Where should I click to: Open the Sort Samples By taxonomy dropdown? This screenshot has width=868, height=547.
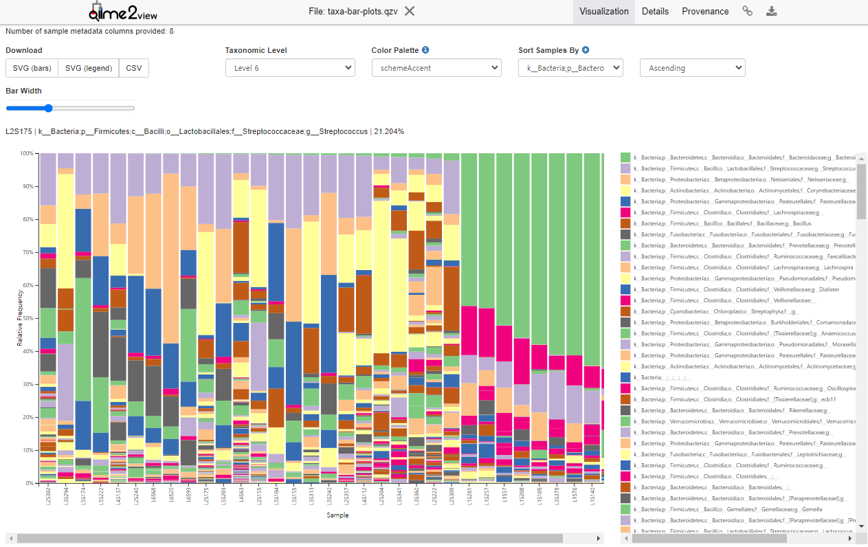(x=570, y=68)
